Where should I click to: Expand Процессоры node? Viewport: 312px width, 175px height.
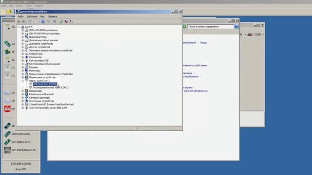[23, 91]
